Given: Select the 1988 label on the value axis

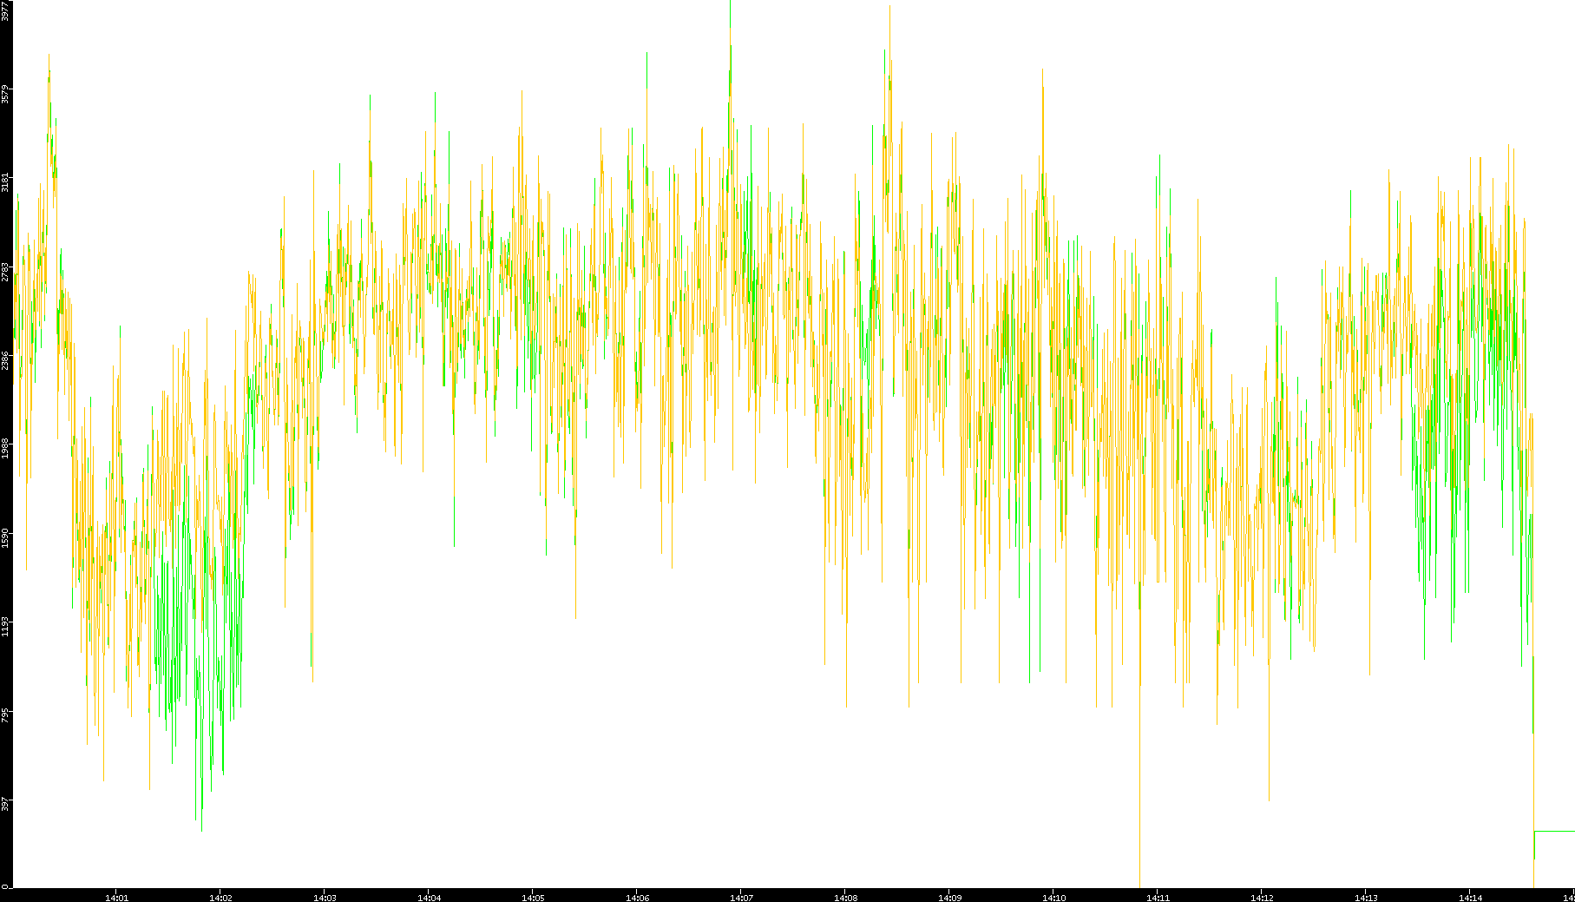Looking at the screenshot, I should 5,448.
